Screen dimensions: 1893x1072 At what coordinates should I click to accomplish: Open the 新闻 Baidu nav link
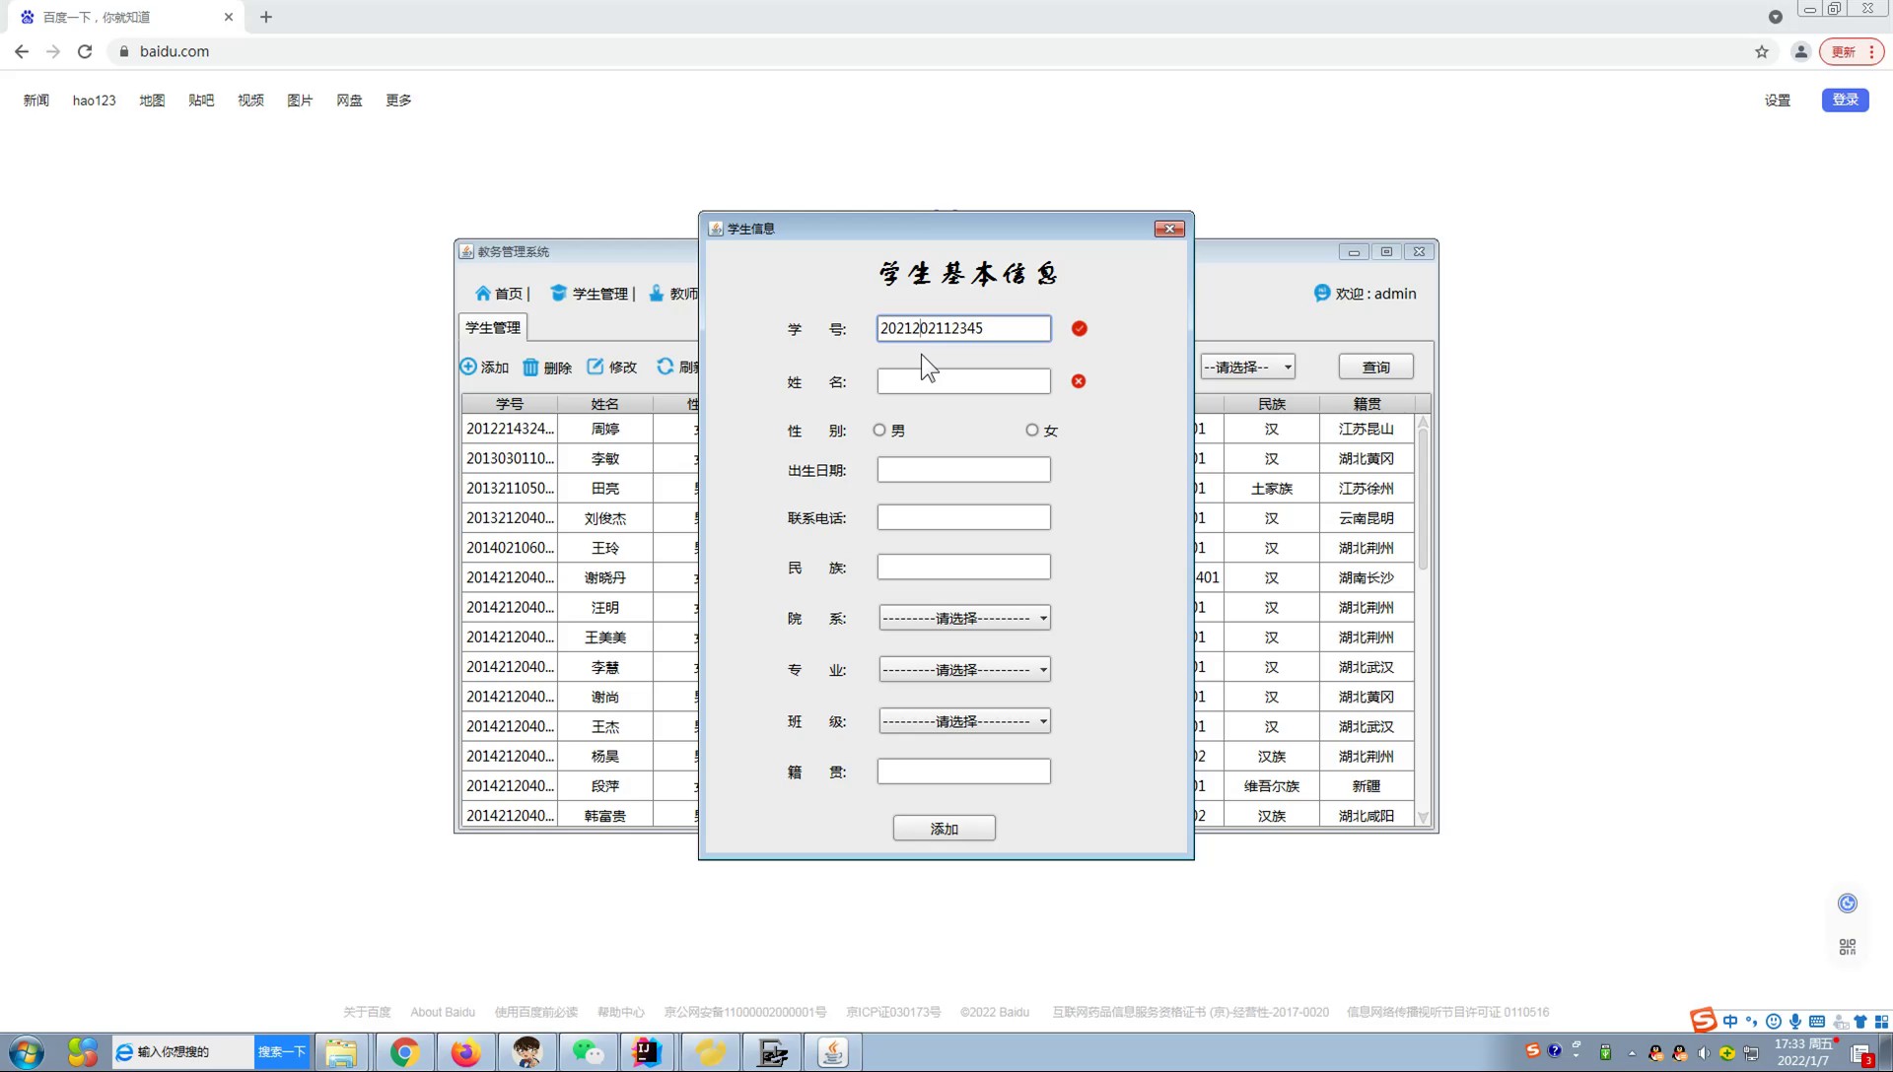coord(36,100)
